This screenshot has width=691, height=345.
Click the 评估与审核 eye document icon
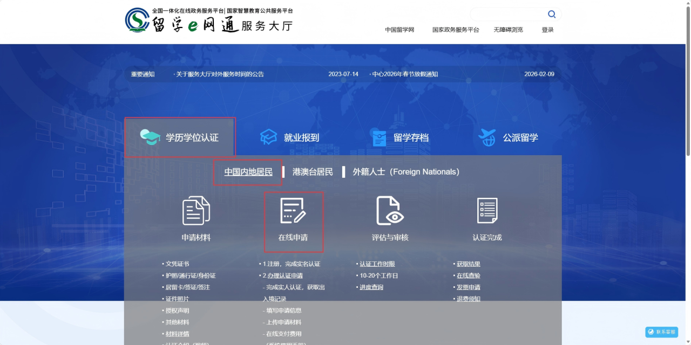390,210
